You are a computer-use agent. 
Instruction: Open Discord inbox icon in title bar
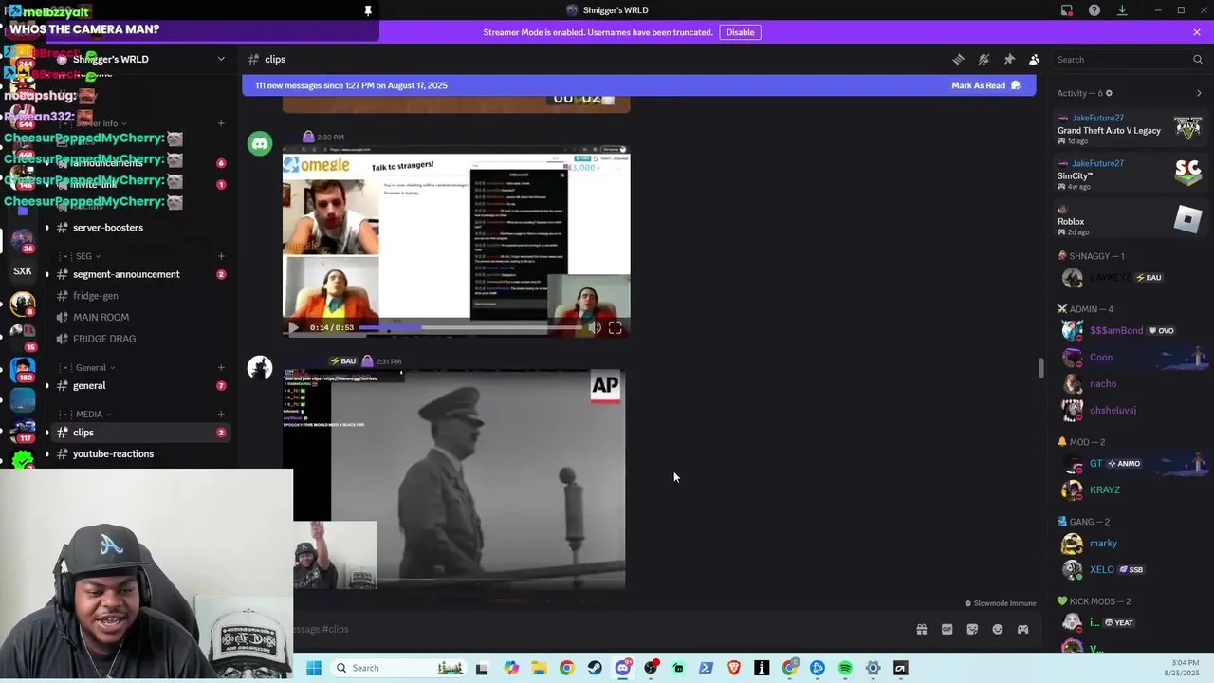[x=1067, y=10]
